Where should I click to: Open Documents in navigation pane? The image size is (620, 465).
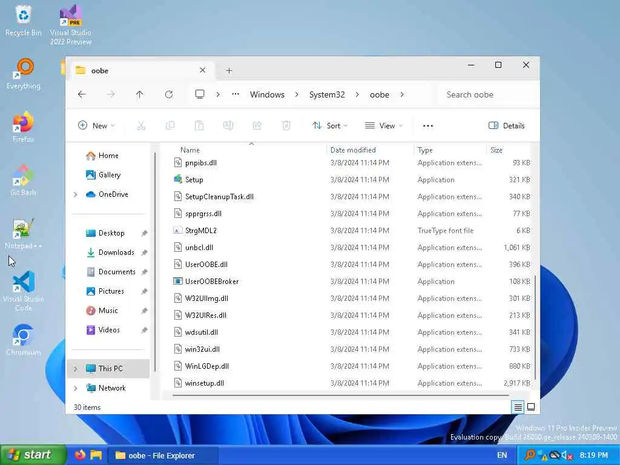pyautogui.click(x=111, y=272)
